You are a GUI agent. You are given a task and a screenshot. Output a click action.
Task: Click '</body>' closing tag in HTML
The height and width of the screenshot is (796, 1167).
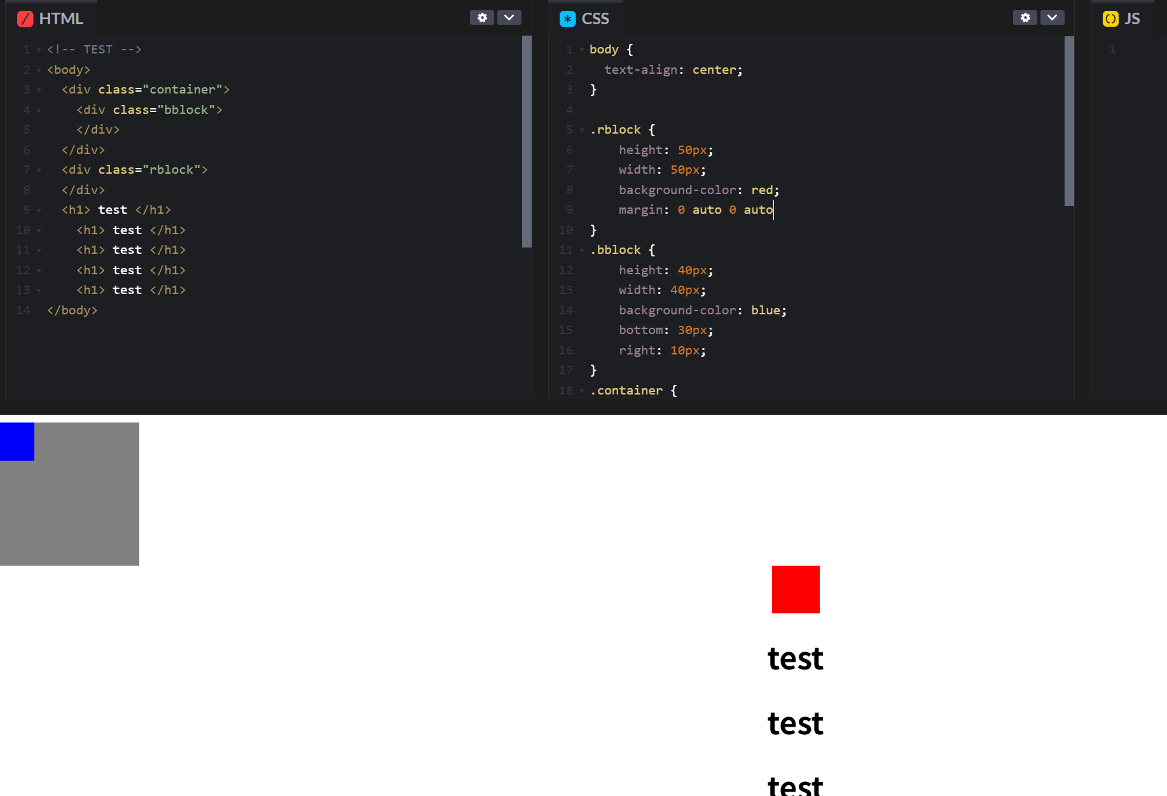tap(72, 311)
